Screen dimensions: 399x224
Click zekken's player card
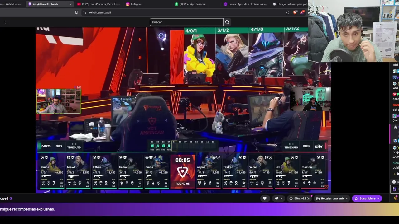tap(235, 172)
